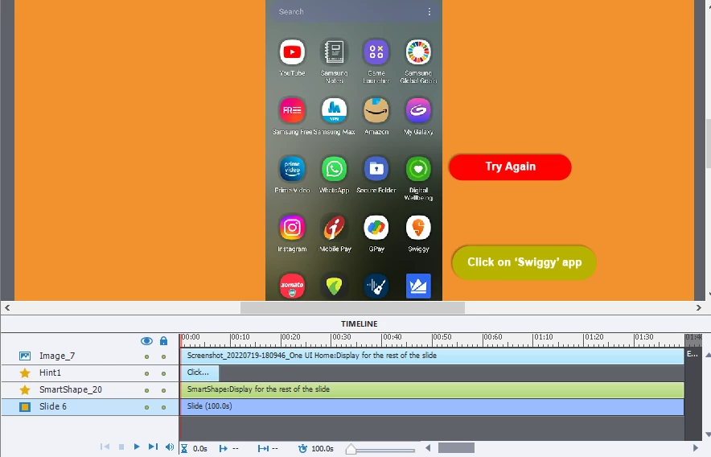Play the timeline
Viewport: 711px width, 457px height.
coord(137,447)
